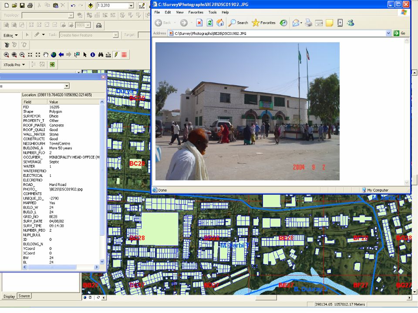
Task: Open the sketch tool pencil dropdown arrow
Action: [x=43, y=35]
